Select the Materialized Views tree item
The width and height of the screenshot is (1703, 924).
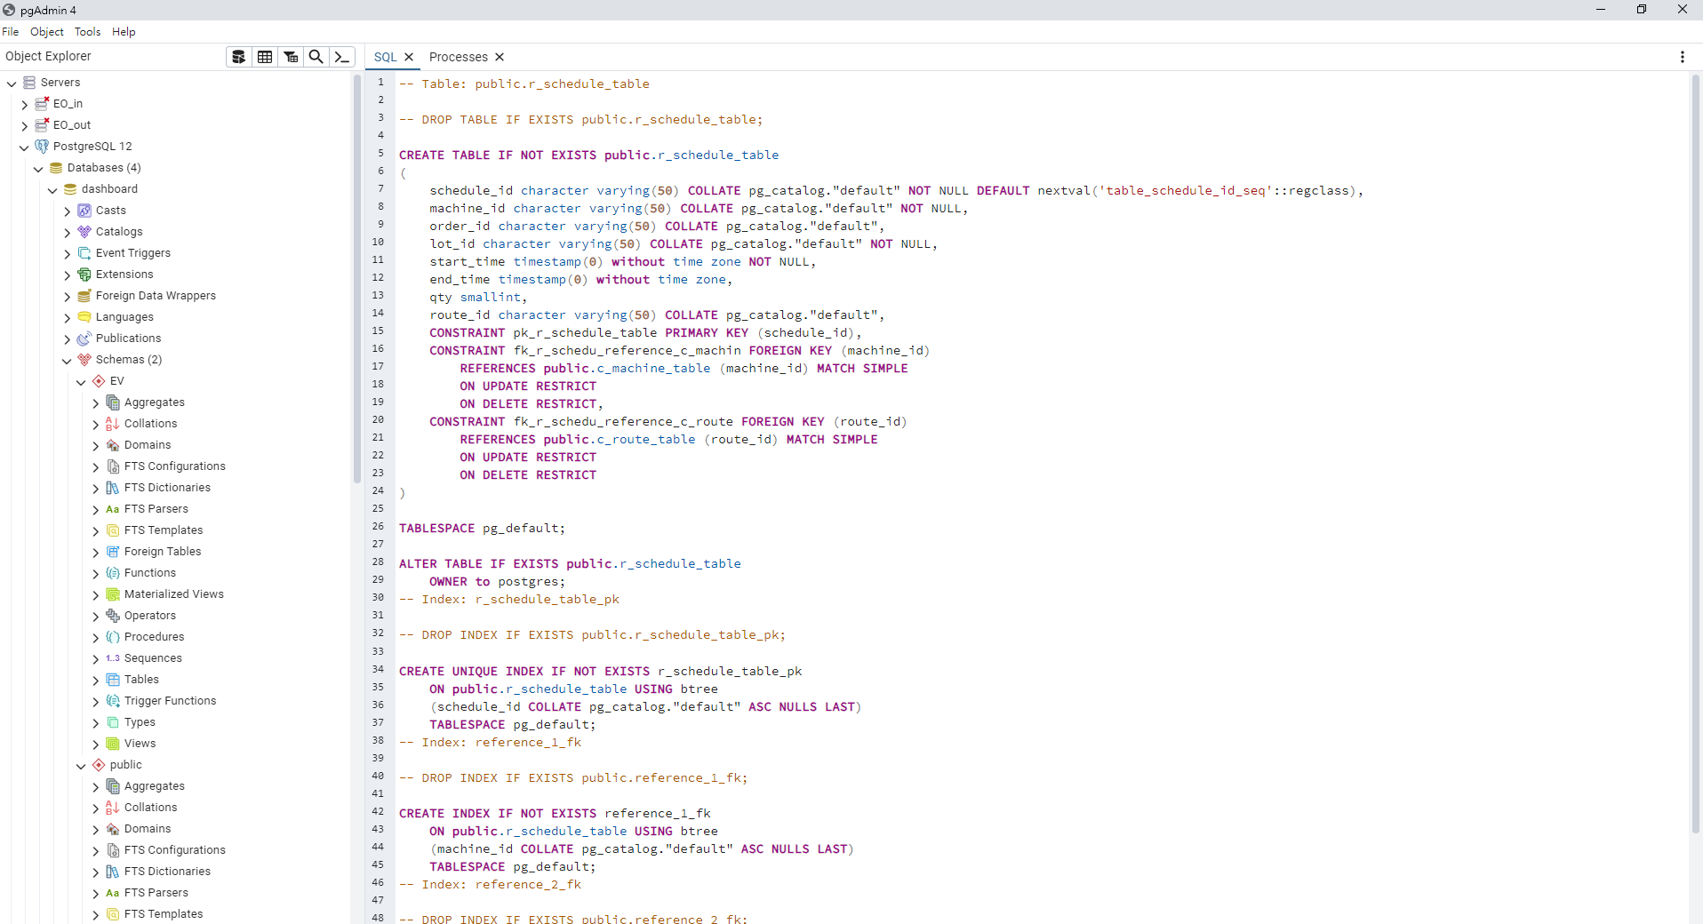(173, 594)
